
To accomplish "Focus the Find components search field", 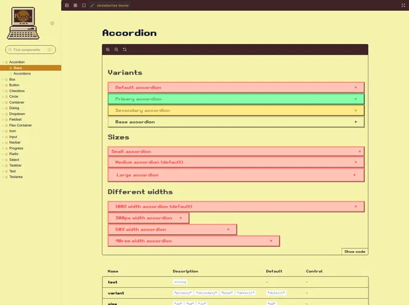I will 30,49.
